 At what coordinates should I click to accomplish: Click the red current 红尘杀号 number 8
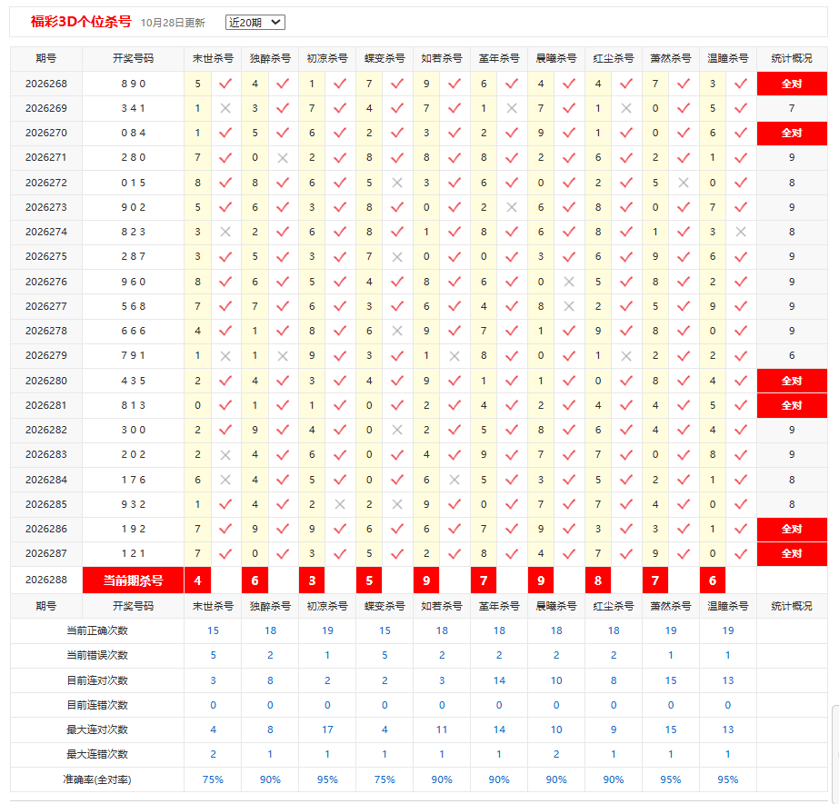[598, 581]
